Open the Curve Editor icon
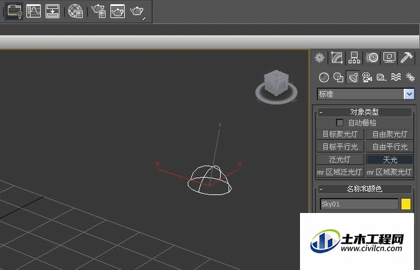Screen dimensions: 420x270 point(34,11)
